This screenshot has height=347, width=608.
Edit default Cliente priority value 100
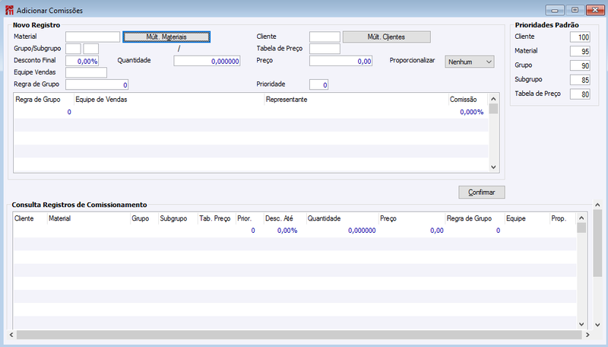580,37
